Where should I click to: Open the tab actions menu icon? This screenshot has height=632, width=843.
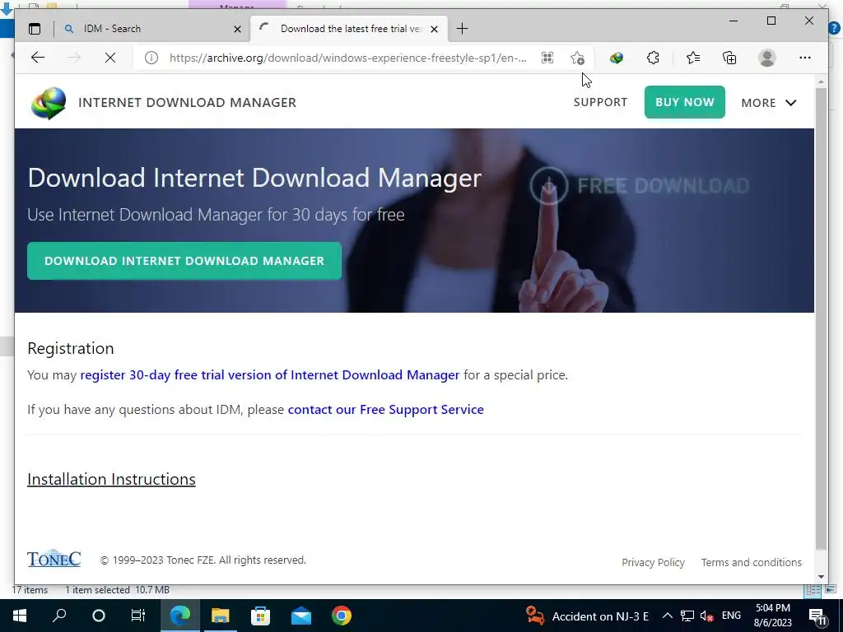pyautogui.click(x=35, y=29)
